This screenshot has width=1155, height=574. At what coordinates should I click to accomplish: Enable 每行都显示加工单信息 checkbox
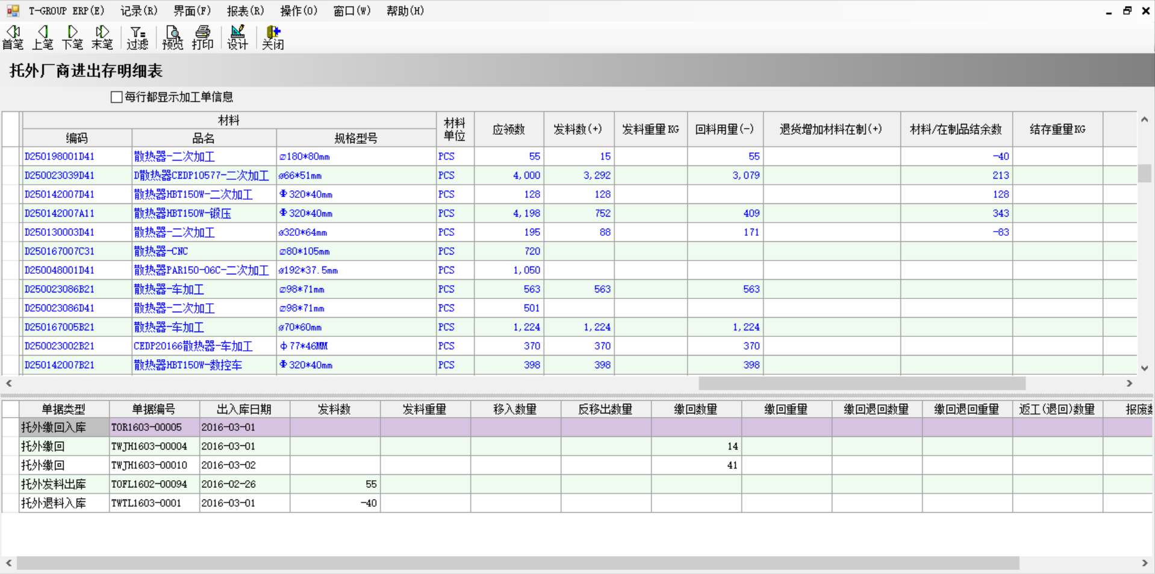coord(117,97)
